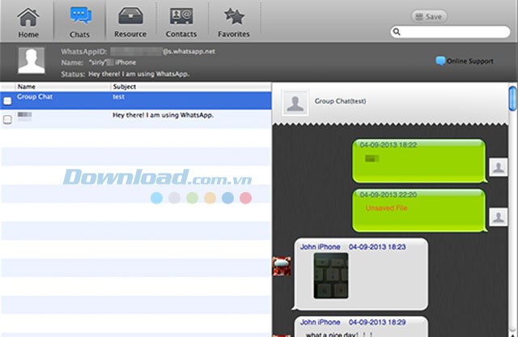Sort by the Subject column header

[124, 87]
